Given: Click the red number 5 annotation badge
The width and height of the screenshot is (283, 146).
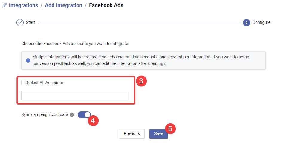Looking at the screenshot, I should (x=170, y=128).
